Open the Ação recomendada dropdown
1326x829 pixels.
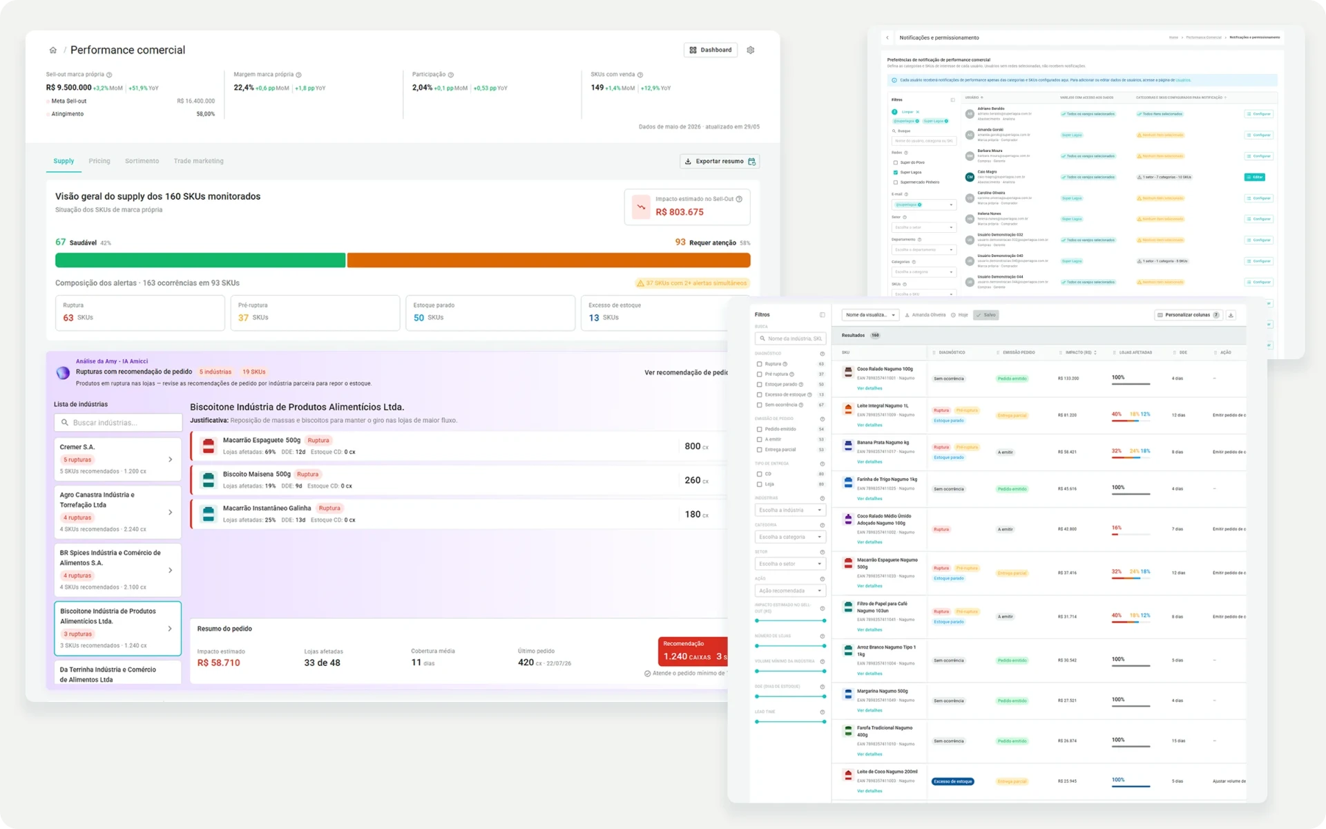[790, 591]
